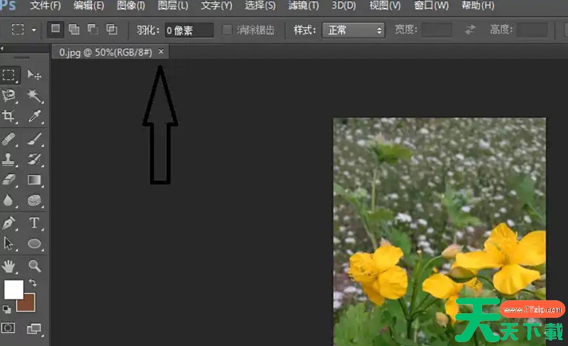The image size is (568, 346).
Task: Select the Magic Wand tool
Action: (34, 96)
